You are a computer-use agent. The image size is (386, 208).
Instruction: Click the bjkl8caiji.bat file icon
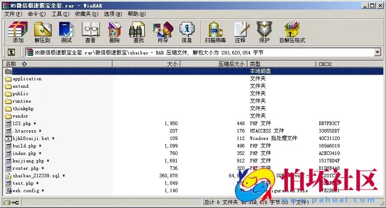[x=8, y=139]
